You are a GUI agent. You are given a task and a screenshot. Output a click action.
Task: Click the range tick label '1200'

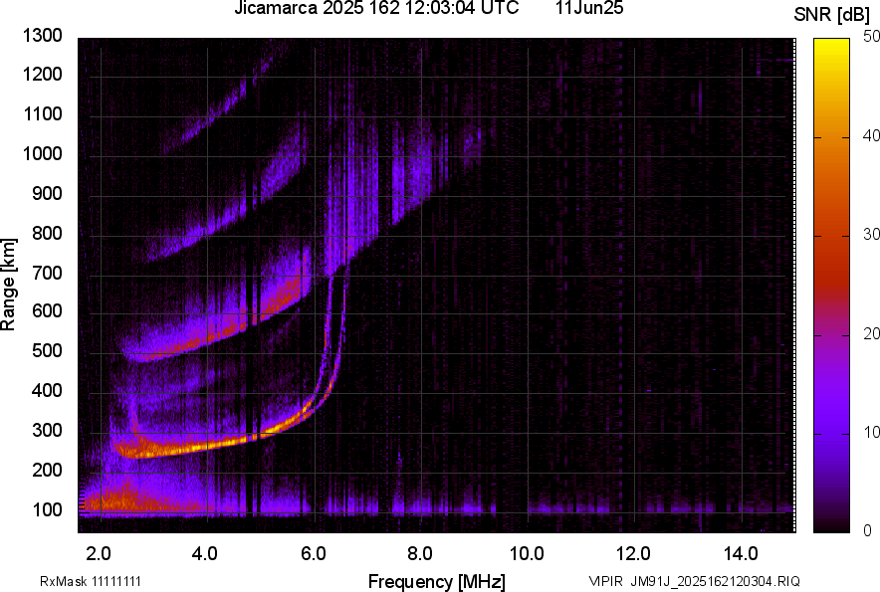43,74
